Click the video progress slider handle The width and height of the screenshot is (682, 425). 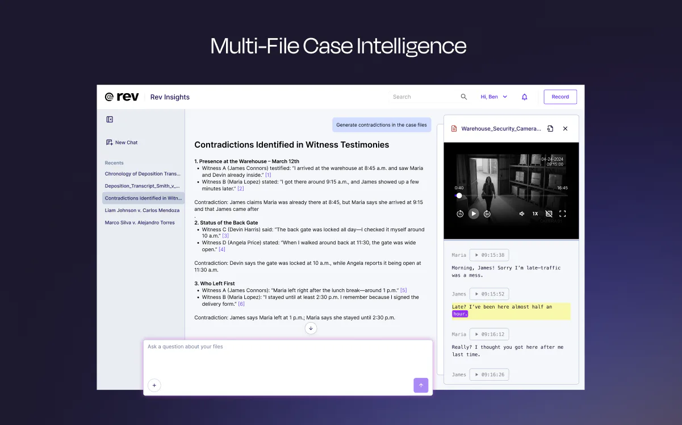point(459,195)
